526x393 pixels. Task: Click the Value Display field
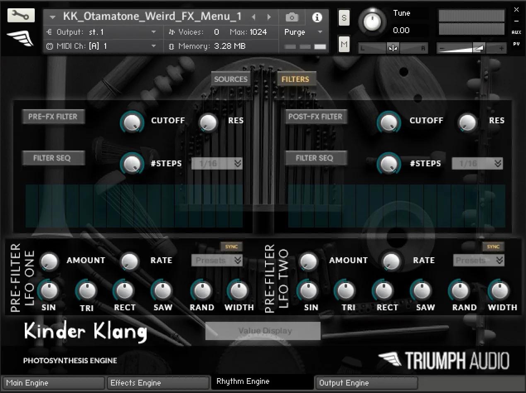coord(263,331)
